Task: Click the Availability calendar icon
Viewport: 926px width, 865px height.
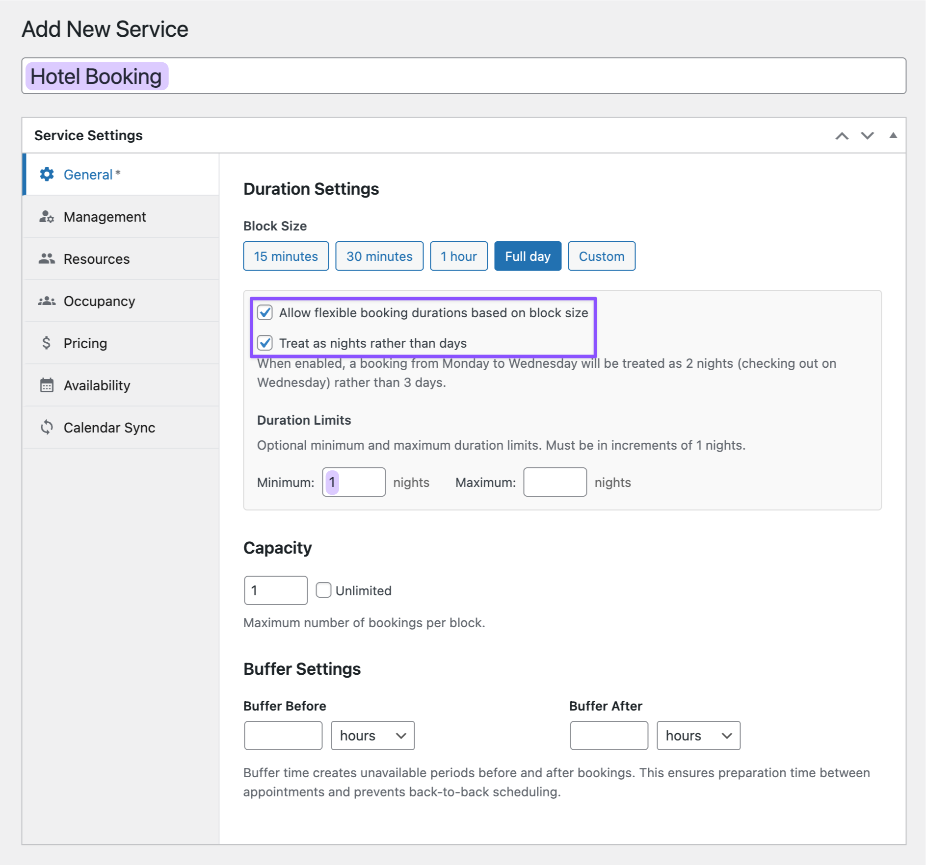Action: click(47, 385)
